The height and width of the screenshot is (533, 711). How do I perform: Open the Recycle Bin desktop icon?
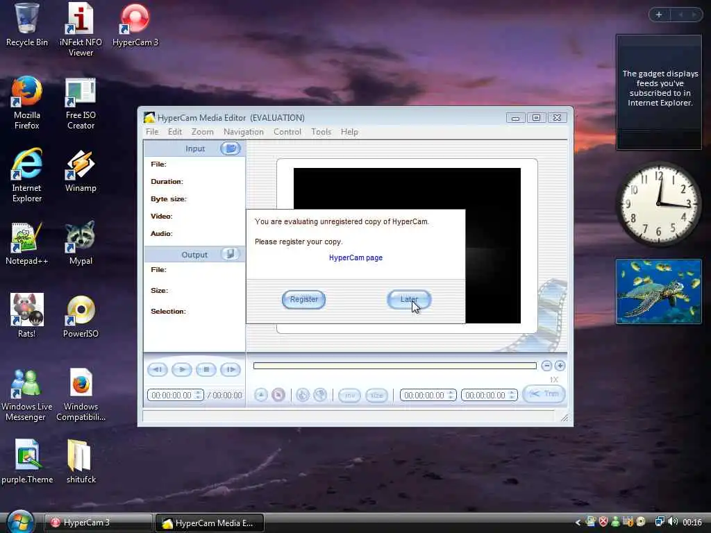[27, 25]
